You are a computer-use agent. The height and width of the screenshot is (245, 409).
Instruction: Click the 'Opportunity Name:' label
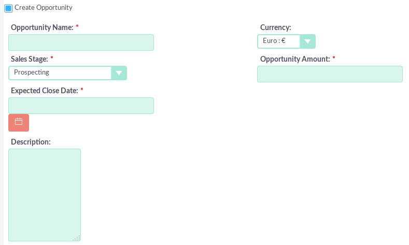pyautogui.click(x=42, y=27)
